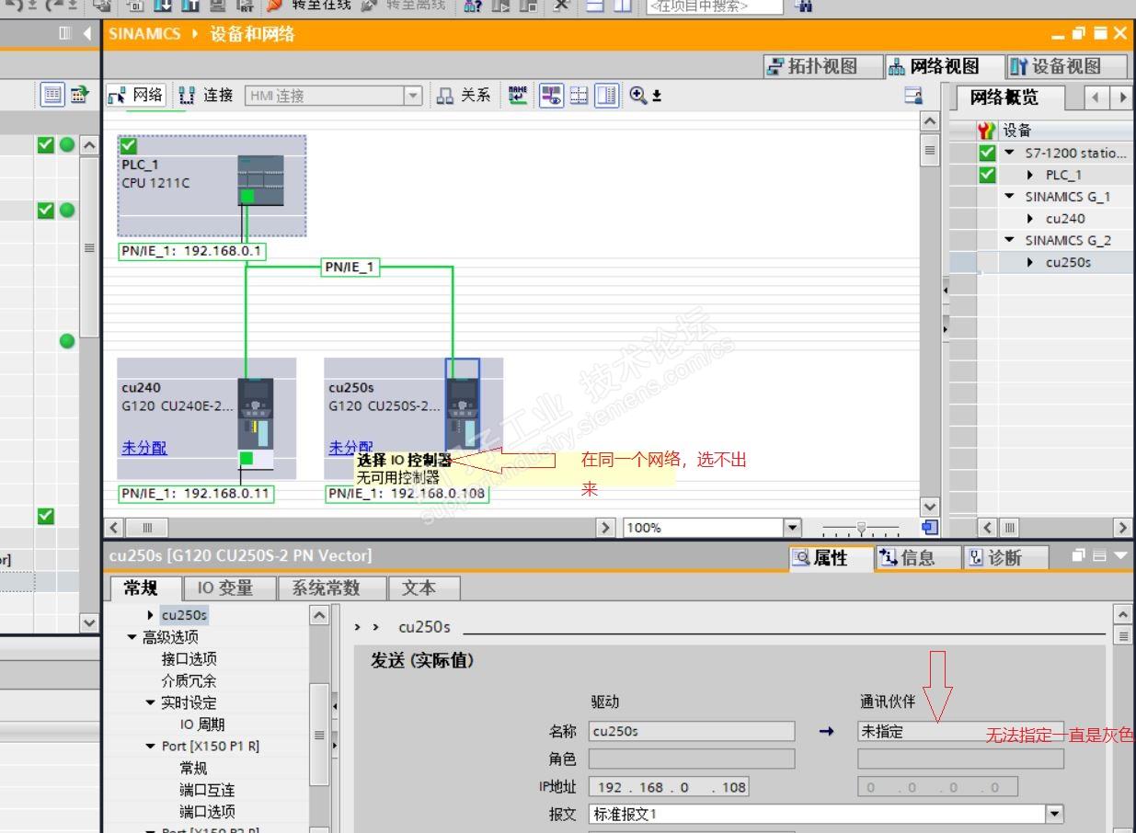Collapse the Port [X150 P1 R] node
Image resolution: width=1136 pixels, height=833 pixels.
[x=151, y=747]
